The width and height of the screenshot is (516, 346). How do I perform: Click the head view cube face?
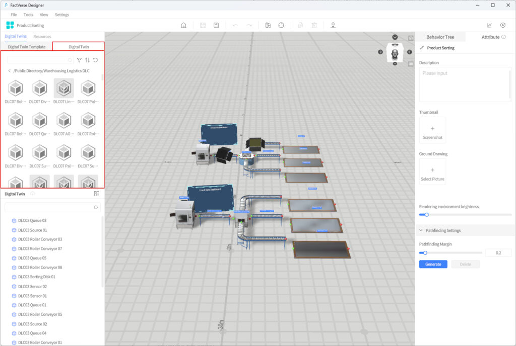point(395,52)
